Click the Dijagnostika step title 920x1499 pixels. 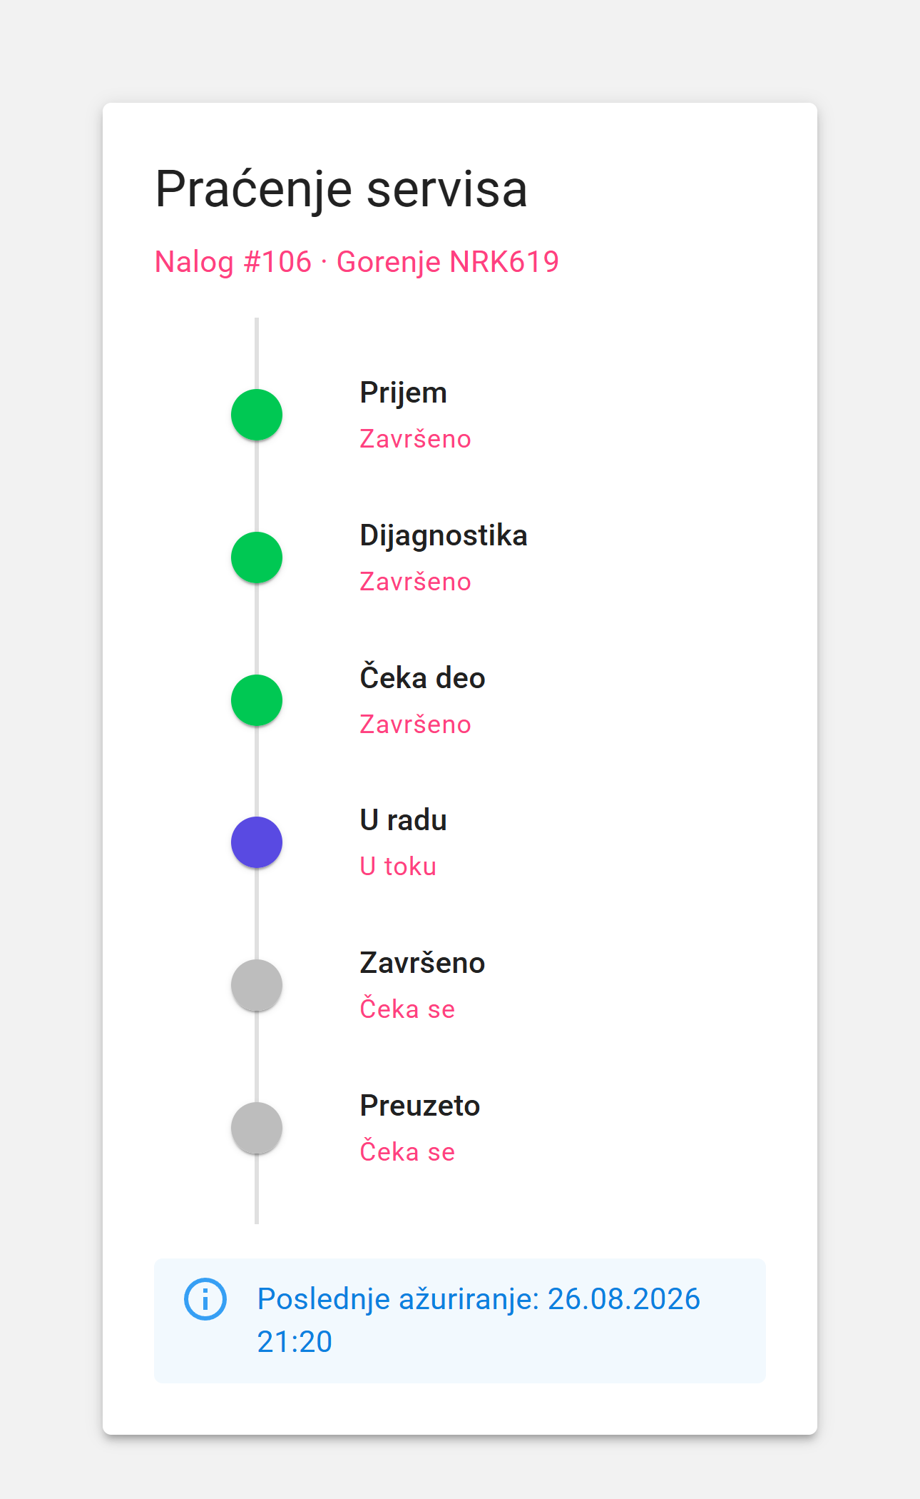(x=444, y=536)
